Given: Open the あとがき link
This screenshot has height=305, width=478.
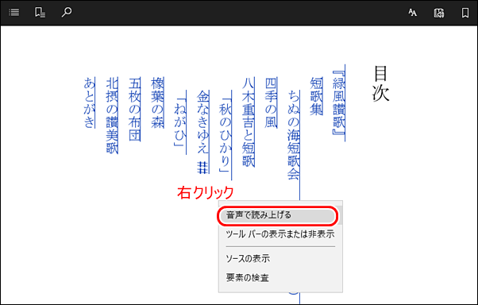Looking at the screenshot, I should click(x=89, y=102).
